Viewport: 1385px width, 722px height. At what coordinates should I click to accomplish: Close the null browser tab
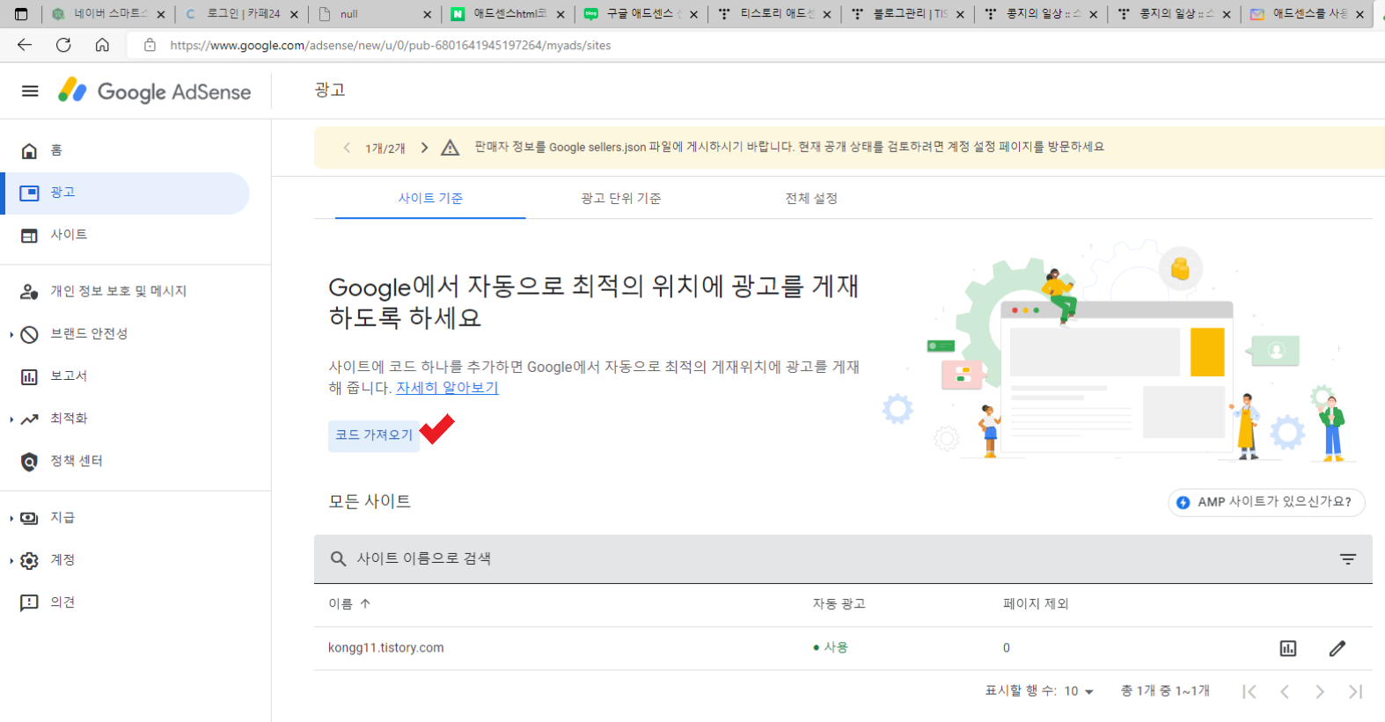pos(427,15)
